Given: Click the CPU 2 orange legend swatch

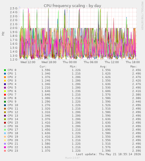Looking at the screenshot, I should click(5, 77).
